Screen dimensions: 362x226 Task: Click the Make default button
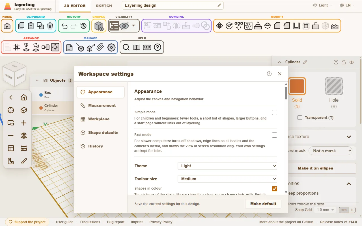(263, 204)
